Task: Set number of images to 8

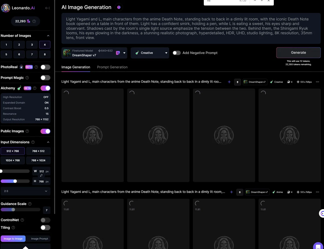Action: click(x=45, y=54)
